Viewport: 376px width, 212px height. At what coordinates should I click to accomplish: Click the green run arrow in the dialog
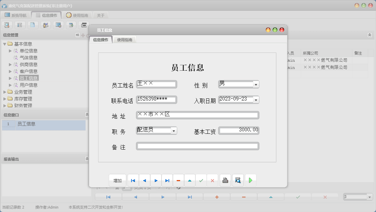coord(251,180)
